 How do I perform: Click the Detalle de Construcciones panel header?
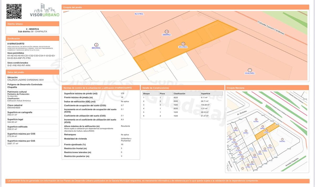[182, 88]
